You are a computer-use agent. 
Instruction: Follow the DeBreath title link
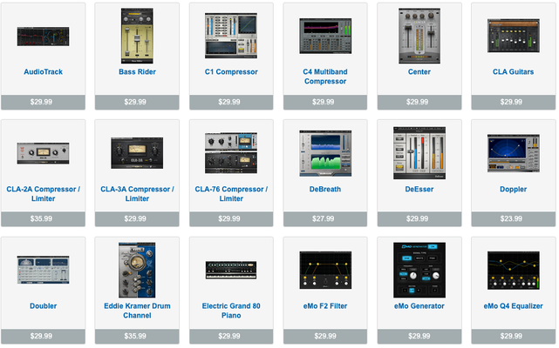325,190
